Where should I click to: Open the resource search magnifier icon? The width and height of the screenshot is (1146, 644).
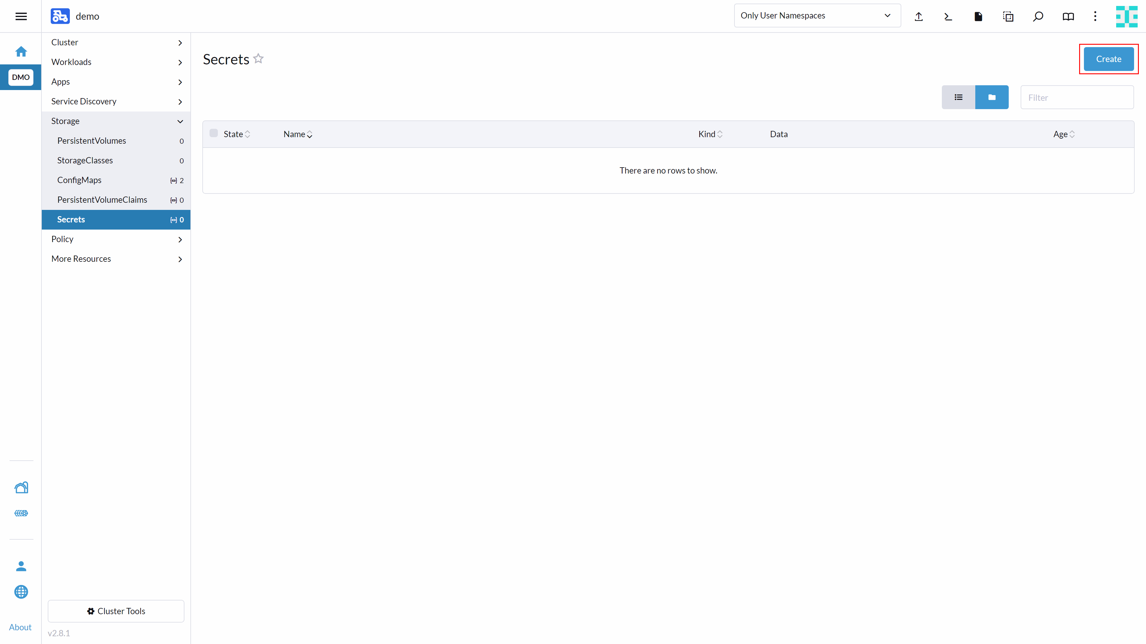(1038, 16)
